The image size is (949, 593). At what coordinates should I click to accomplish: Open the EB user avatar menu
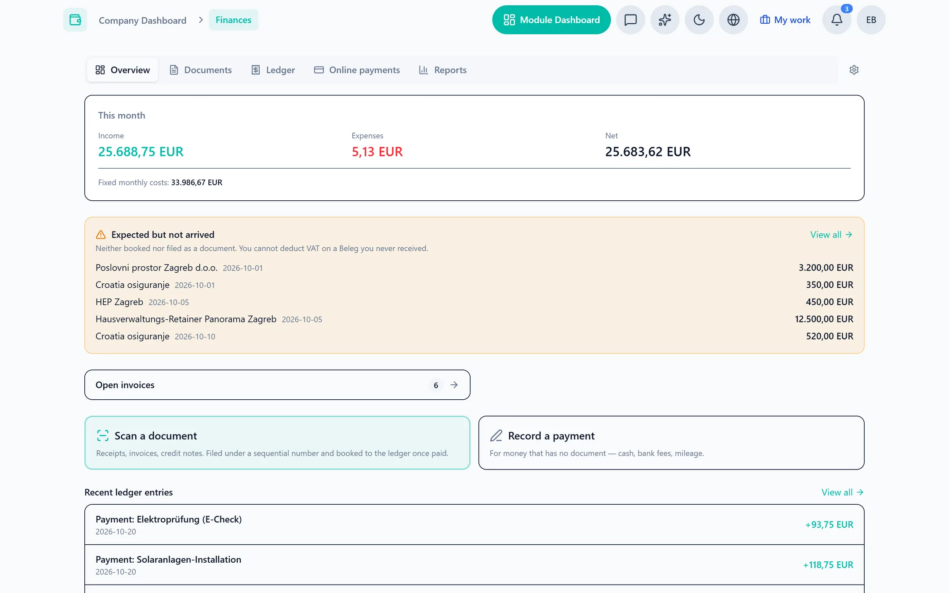pyautogui.click(x=871, y=20)
